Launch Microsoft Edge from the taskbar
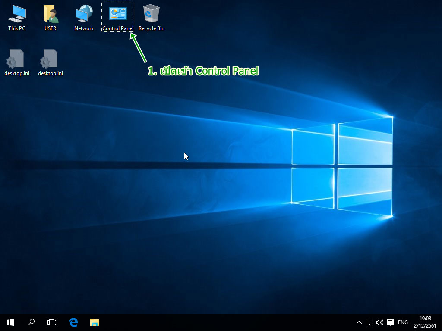This screenshot has height=331, width=442. pos(73,322)
